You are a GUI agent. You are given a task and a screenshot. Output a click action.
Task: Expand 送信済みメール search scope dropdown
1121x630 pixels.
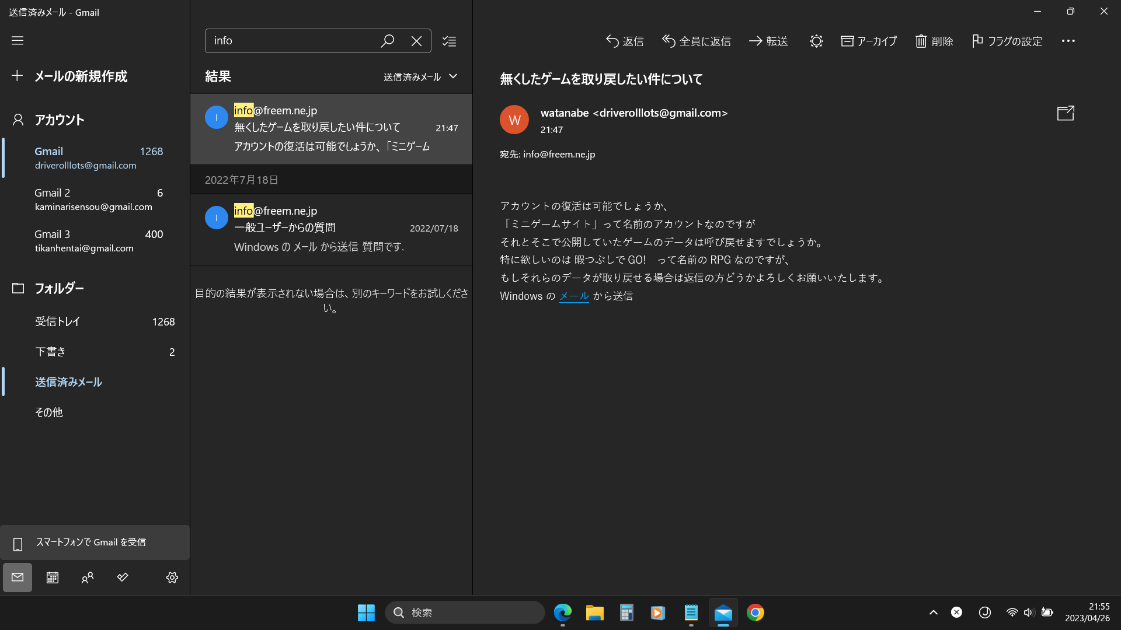click(420, 77)
